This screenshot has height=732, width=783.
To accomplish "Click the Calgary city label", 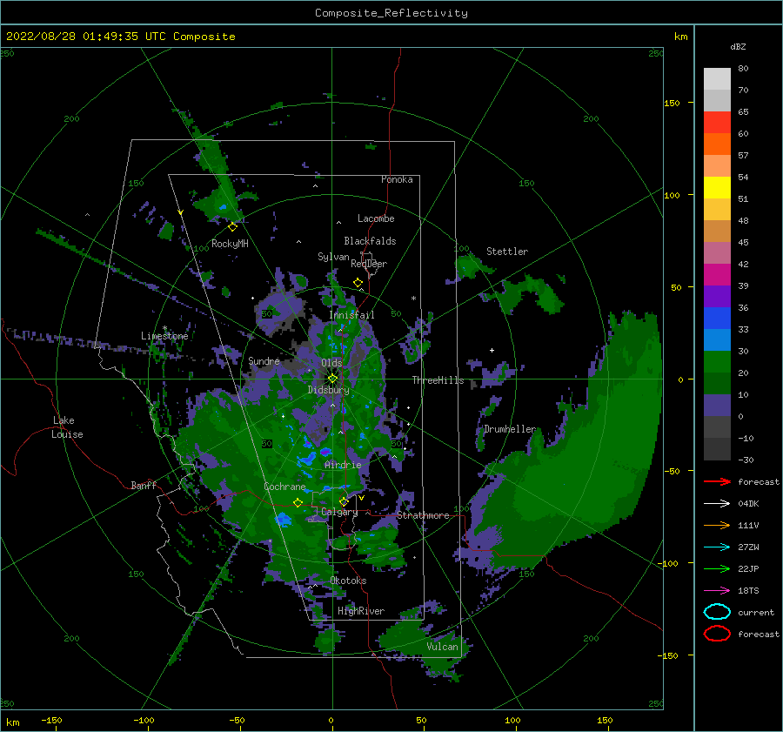I will (339, 512).
